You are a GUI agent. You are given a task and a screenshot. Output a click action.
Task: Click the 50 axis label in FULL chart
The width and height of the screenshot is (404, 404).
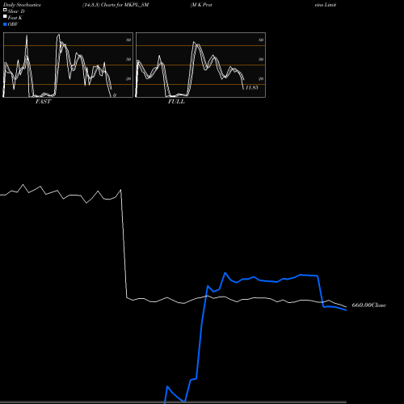tap(261, 59)
